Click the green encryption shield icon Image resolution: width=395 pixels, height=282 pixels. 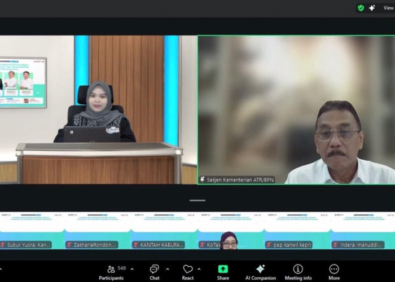click(x=361, y=8)
